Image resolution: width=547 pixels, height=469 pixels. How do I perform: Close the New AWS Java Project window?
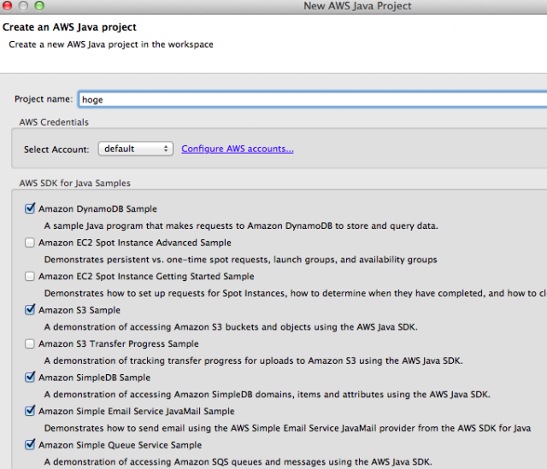pos(7,6)
